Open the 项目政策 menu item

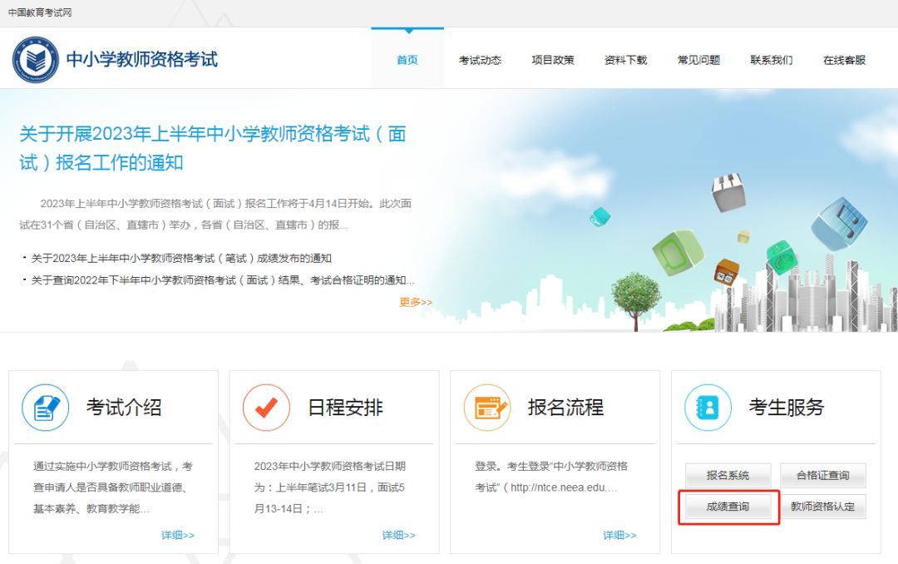(553, 60)
